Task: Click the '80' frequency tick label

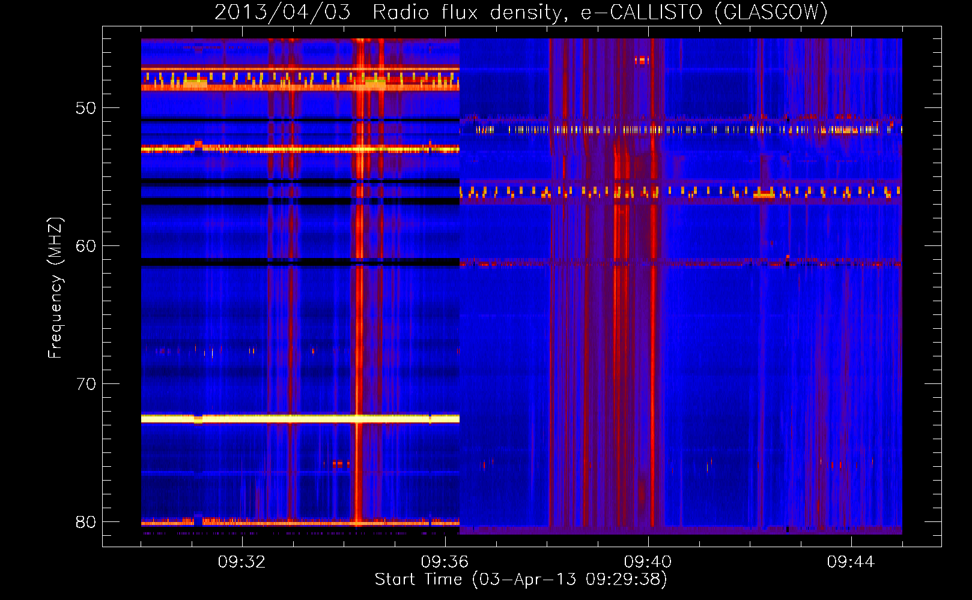Action: click(86, 522)
